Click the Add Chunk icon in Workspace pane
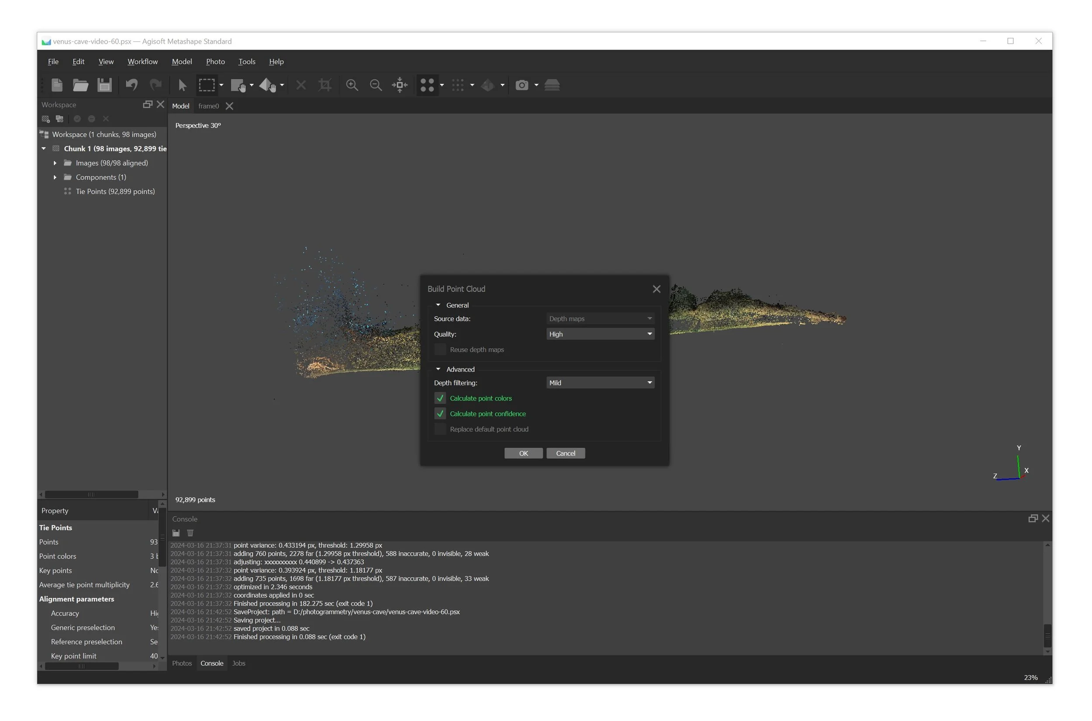The height and width of the screenshot is (721, 1092). point(45,119)
